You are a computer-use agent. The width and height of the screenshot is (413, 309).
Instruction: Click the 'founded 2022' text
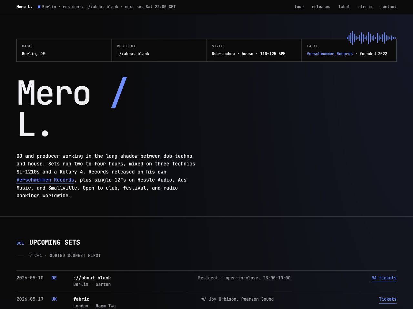click(x=373, y=54)
